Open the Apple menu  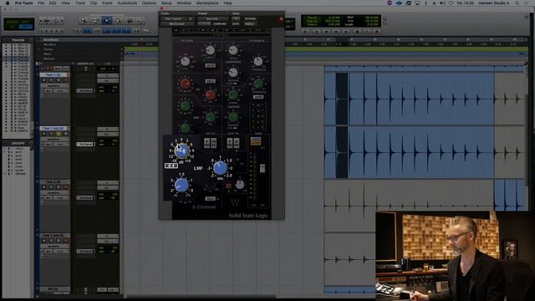click(7, 3)
